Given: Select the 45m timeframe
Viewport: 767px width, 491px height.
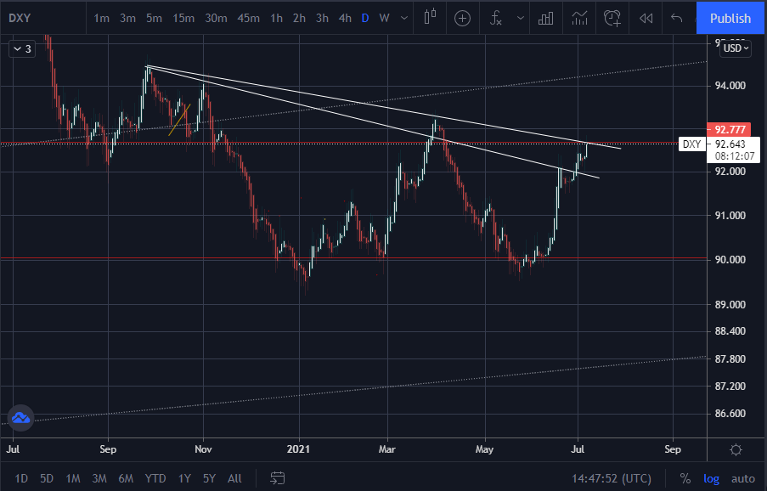Looking at the screenshot, I should click(249, 18).
